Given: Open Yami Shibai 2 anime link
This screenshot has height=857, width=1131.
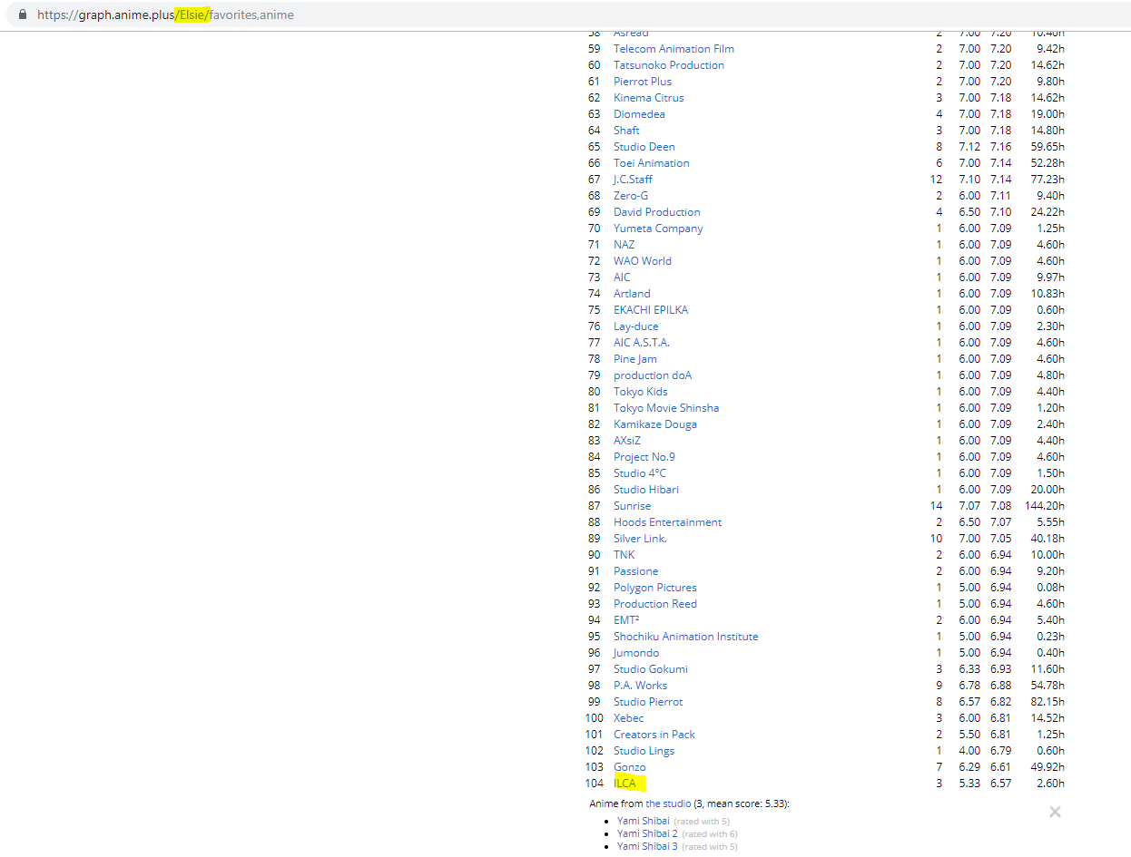Looking at the screenshot, I should [x=647, y=833].
